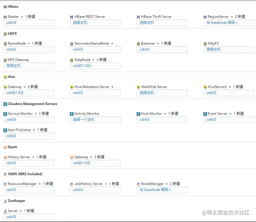Screen dimensions: 256x222
Task: Click the Spark Gateway cdh[01-03] host field
Action: [95, 163]
